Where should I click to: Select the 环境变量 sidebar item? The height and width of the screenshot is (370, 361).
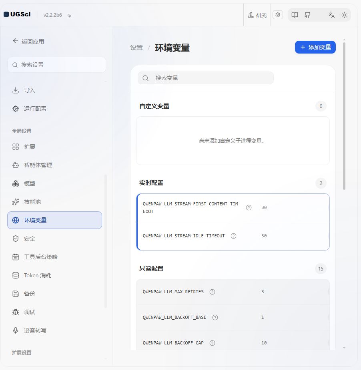pos(54,220)
